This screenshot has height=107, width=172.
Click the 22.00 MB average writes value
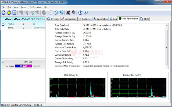point(87,36)
